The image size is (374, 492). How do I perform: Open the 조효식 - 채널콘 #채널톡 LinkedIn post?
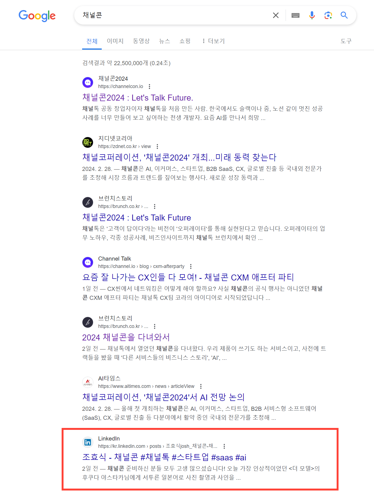(x=164, y=457)
